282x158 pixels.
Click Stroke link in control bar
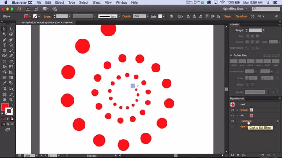click(47, 17)
